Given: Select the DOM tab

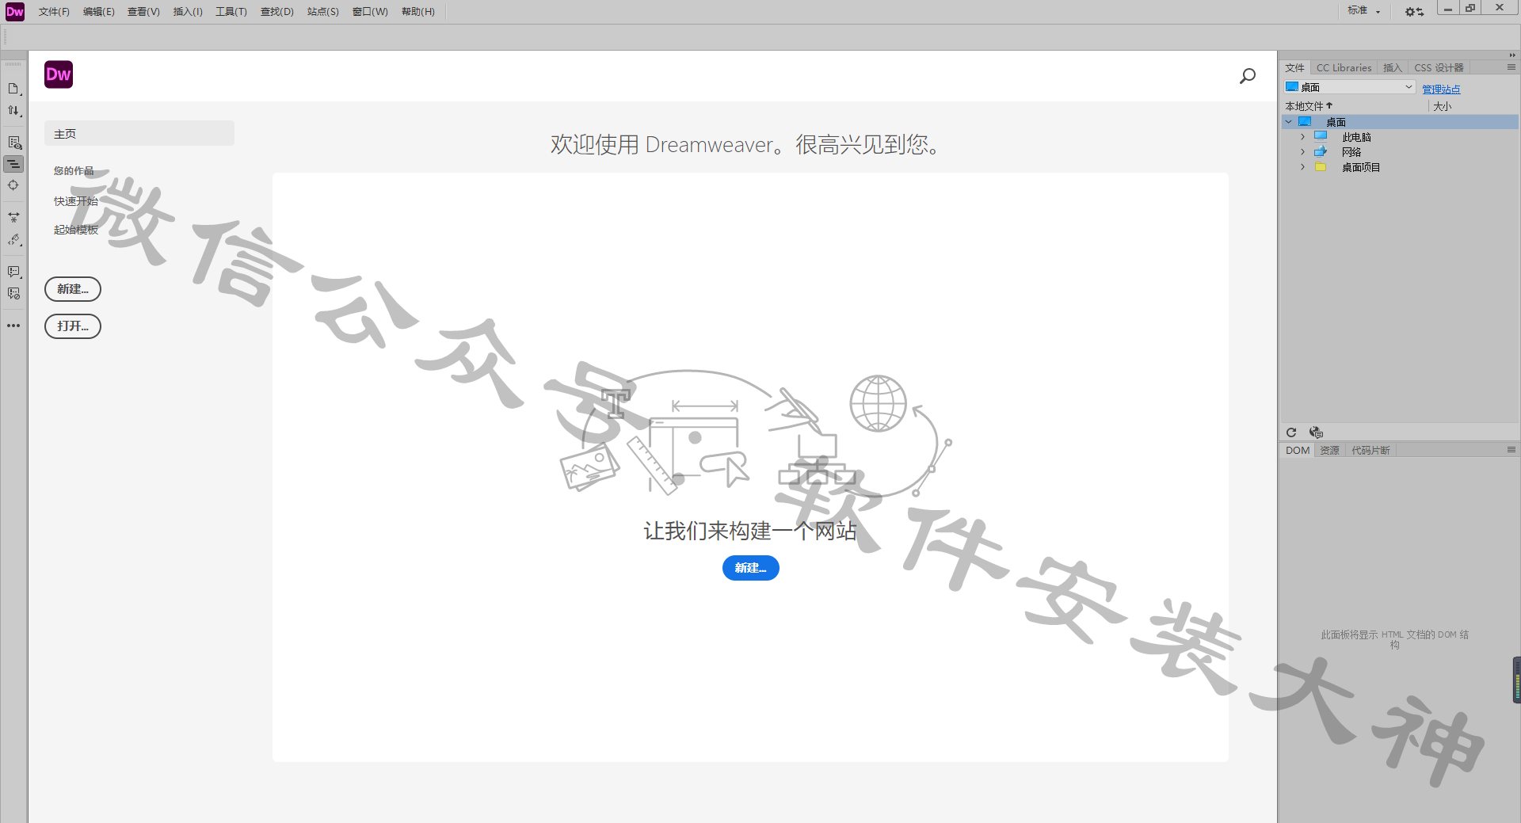Looking at the screenshot, I should coord(1298,451).
